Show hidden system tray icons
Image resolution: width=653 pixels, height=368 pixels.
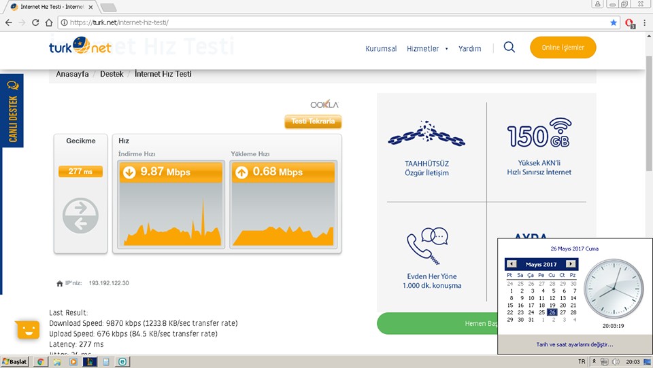coord(594,362)
